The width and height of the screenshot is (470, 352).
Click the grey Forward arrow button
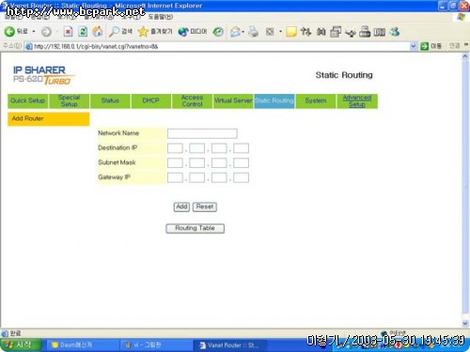[46, 32]
